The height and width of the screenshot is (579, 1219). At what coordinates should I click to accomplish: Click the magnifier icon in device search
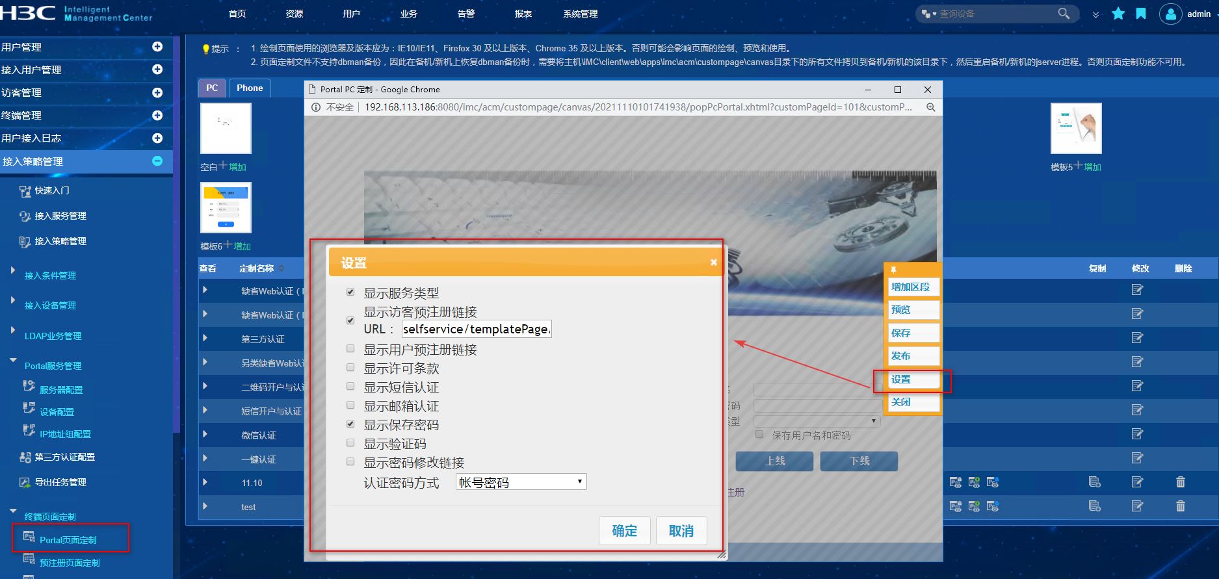(1064, 14)
